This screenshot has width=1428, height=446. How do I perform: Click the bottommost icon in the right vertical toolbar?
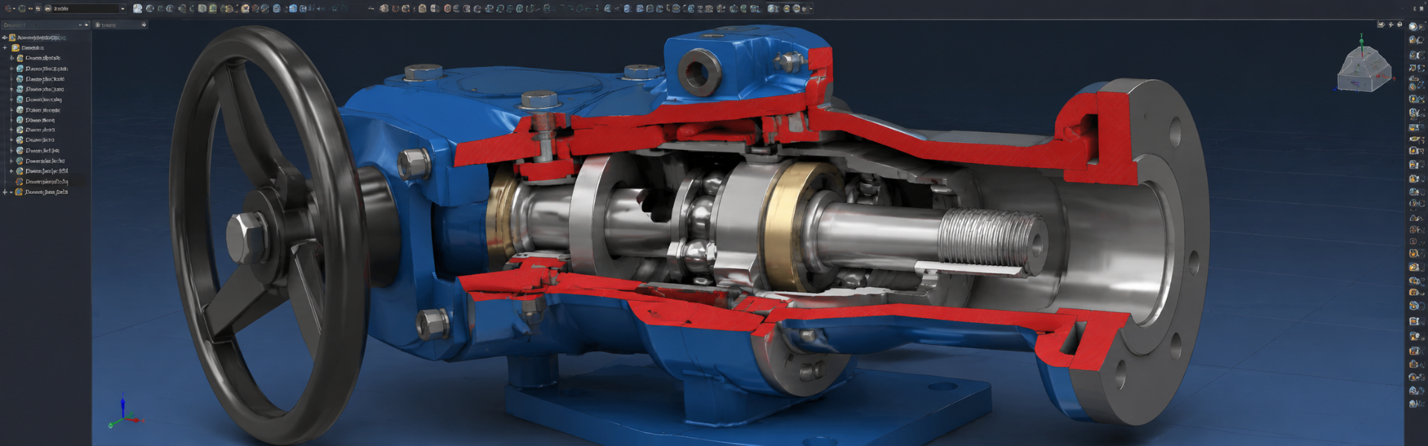(x=1414, y=404)
